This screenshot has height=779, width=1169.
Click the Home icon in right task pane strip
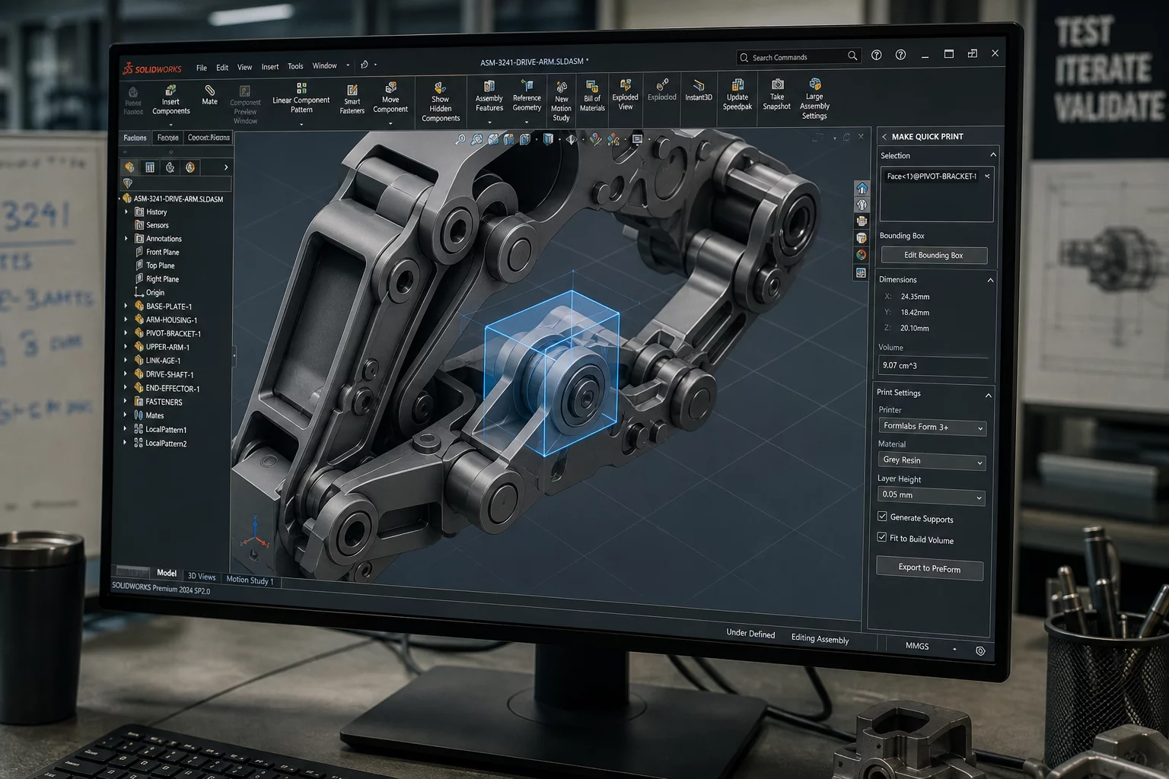click(x=862, y=188)
